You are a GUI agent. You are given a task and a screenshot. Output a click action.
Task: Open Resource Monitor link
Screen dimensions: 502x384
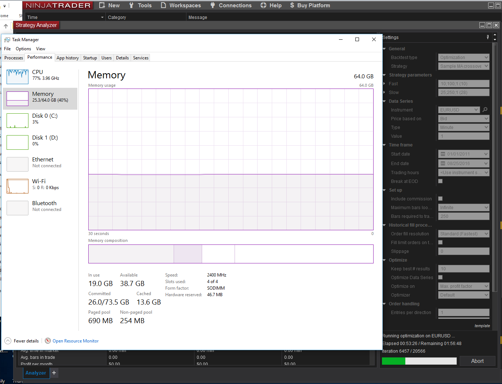[76, 341]
